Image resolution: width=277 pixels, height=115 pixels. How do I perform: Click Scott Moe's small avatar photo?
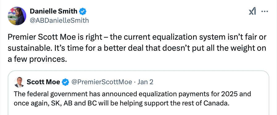19,82
